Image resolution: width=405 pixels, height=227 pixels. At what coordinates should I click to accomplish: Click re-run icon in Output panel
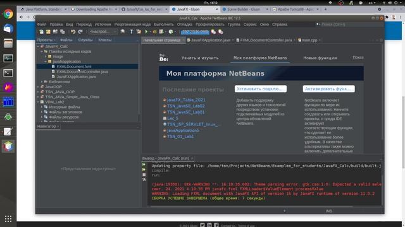click(x=144, y=165)
